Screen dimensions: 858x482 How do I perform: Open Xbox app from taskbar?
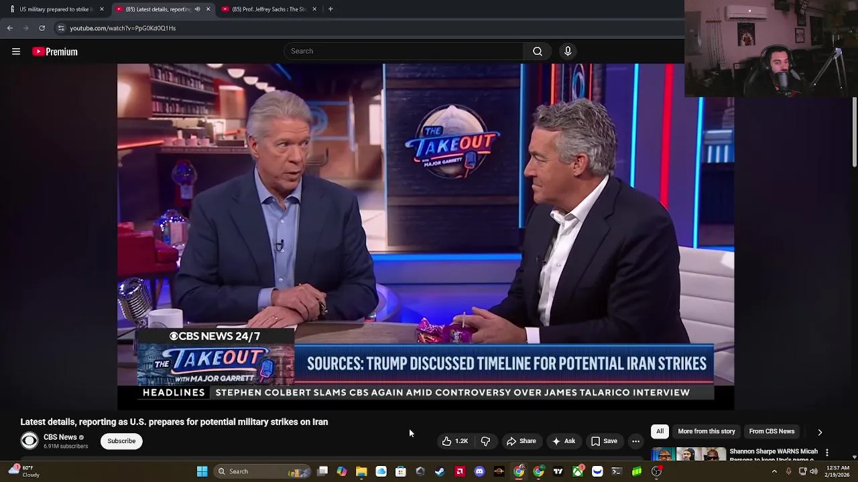click(x=578, y=471)
